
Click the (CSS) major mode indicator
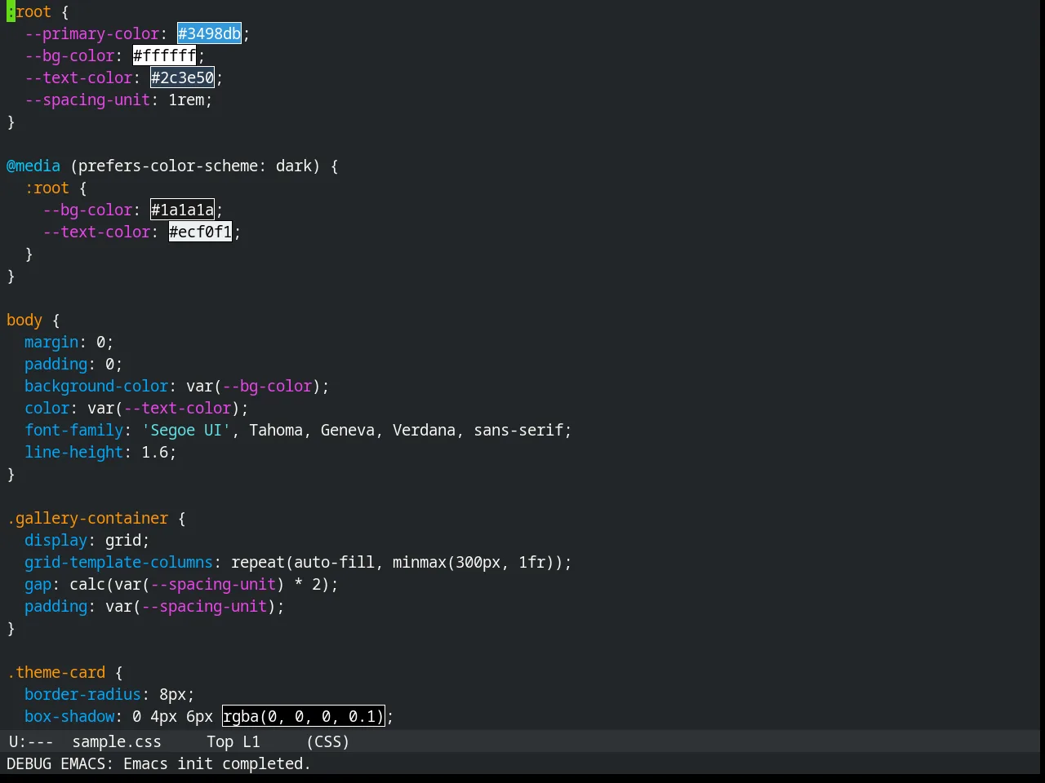tap(328, 741)
